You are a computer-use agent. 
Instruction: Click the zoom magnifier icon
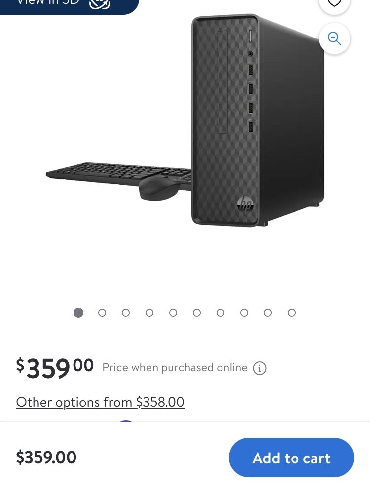click(334, 38)
